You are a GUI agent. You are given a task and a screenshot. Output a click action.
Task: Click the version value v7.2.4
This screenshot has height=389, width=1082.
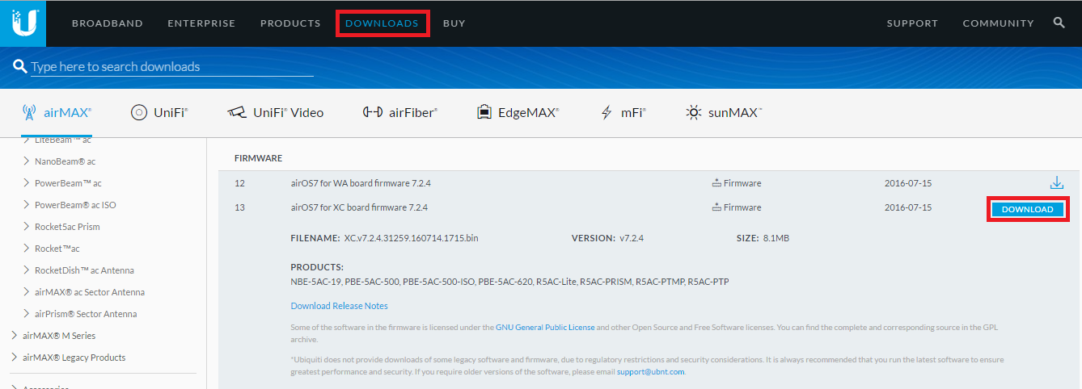631,238
